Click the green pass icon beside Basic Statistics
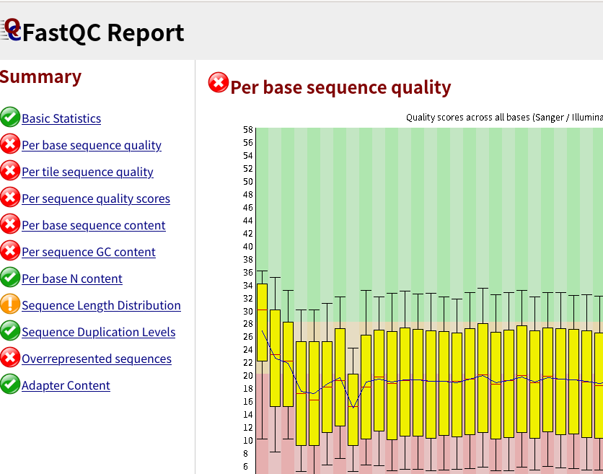This screenshot has height=474, width=603. click(x=10, y=117)
